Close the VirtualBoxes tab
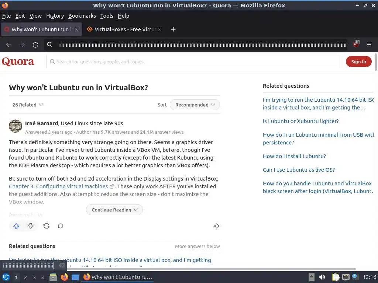The width and height of the screenshot is (378, 283). (x=159, y=29)
